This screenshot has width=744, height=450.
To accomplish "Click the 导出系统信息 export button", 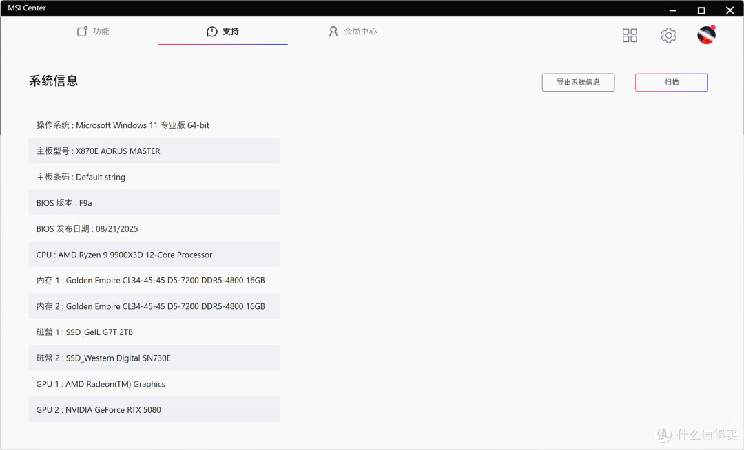I will pos(579,82).
